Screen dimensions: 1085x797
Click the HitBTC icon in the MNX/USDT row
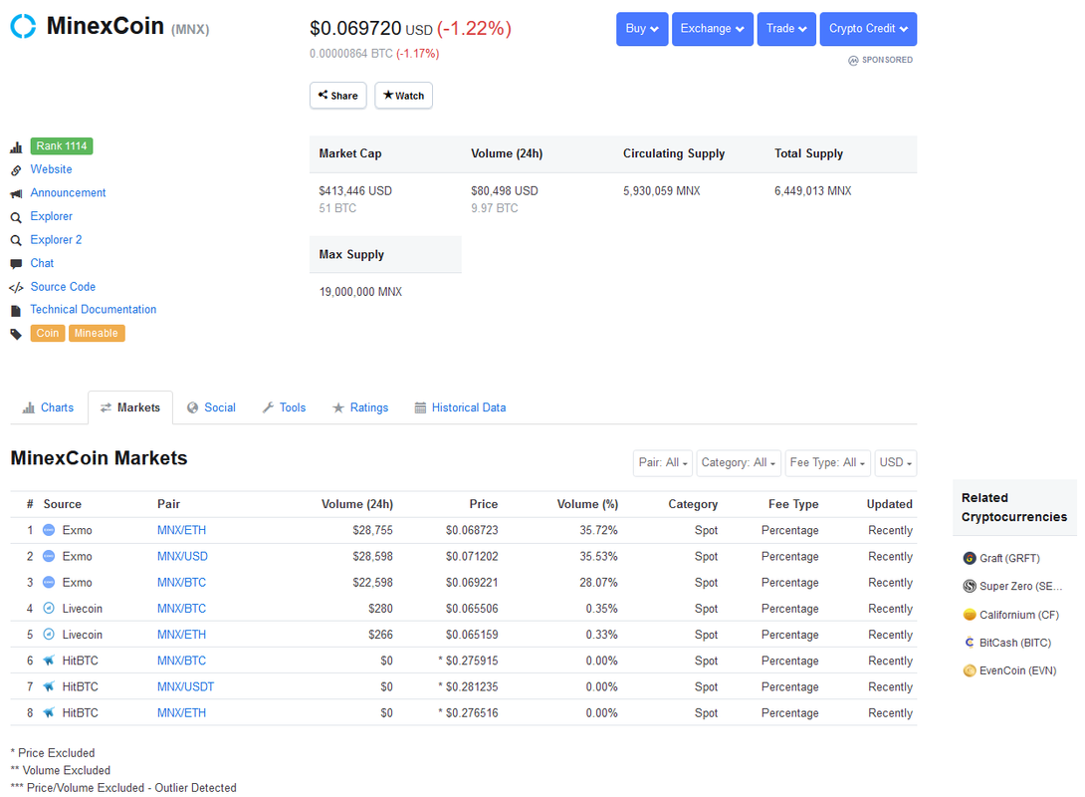[x=49, y=686]
